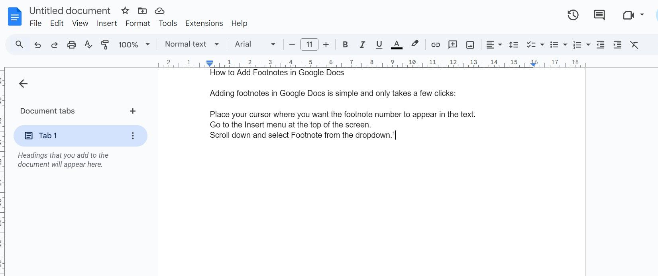Add a new document tab
Image resolution: width=658 pixels, height=276 pixels.
coord(133,111)
